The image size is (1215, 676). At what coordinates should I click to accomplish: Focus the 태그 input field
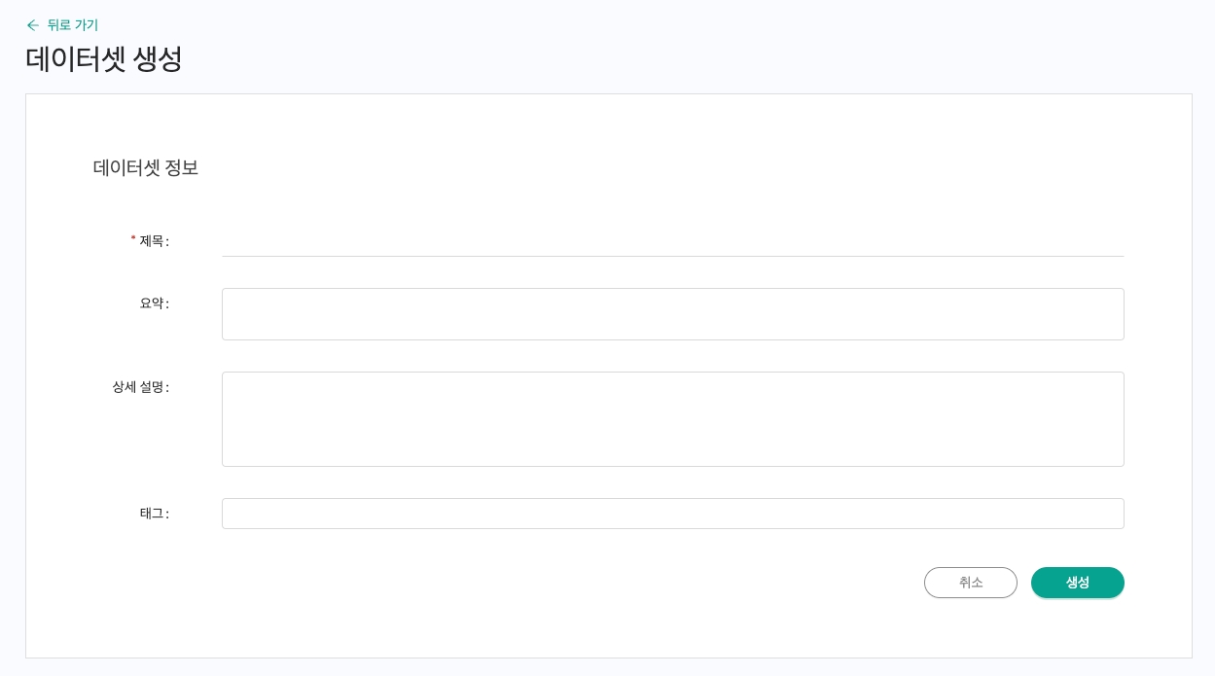(672, 514)
